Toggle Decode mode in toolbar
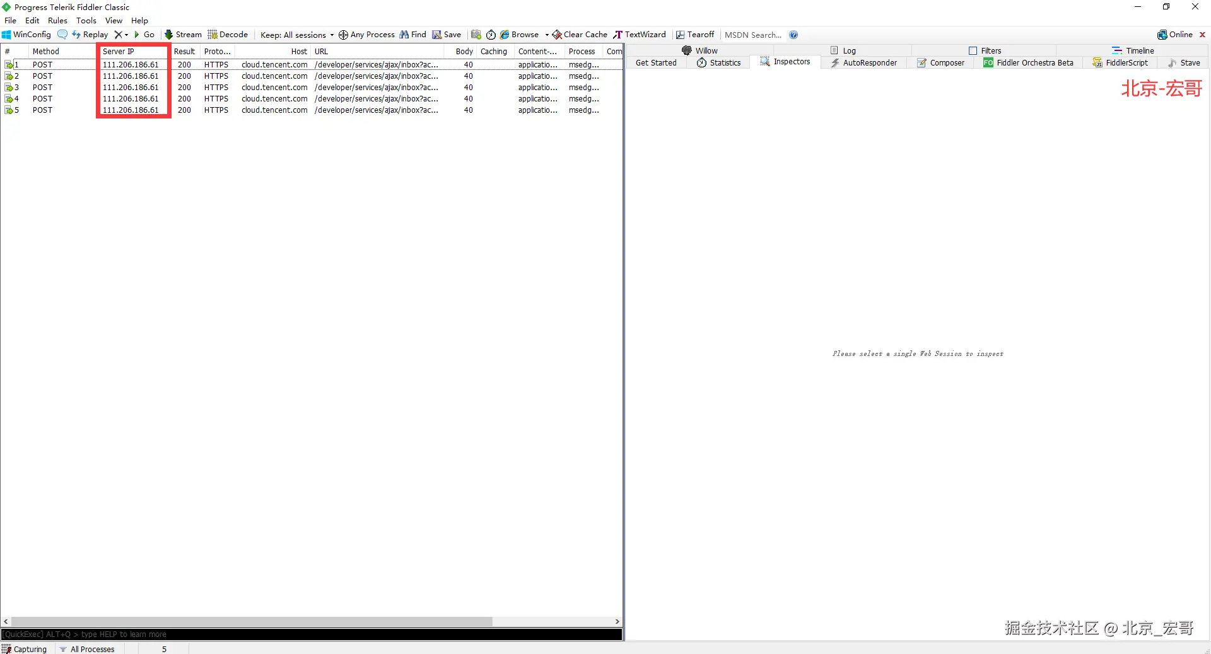This screenshot has width=1211, height=654. click(x=228, y=35)
